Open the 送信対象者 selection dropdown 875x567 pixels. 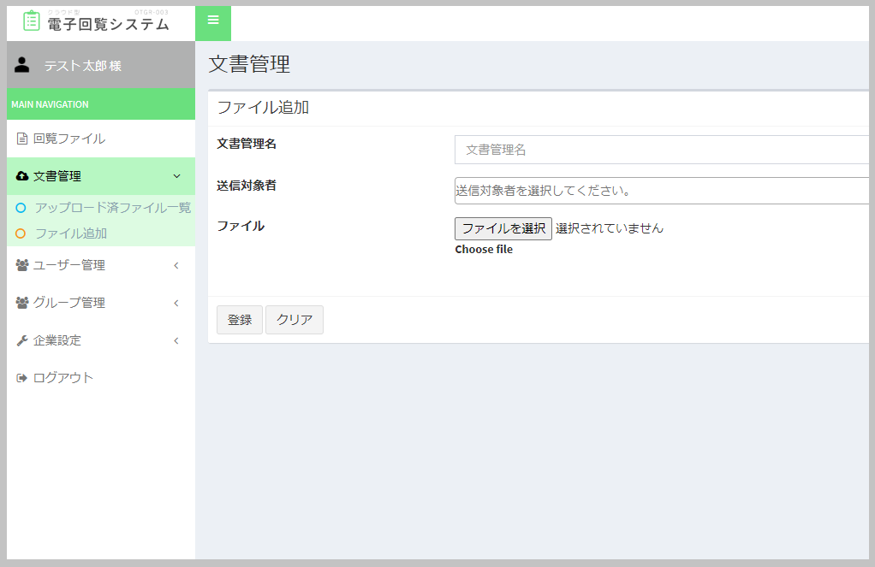click(661, 191)
